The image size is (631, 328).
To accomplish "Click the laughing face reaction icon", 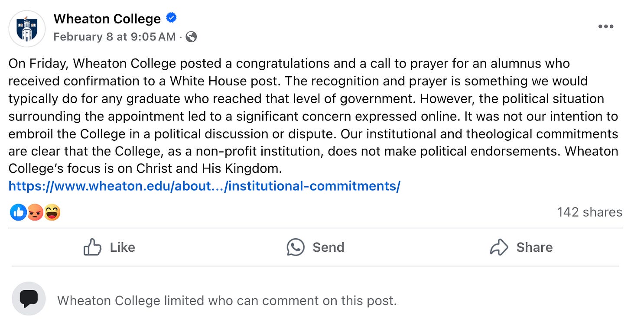I will pyautogui.click(x=52, y=212).
